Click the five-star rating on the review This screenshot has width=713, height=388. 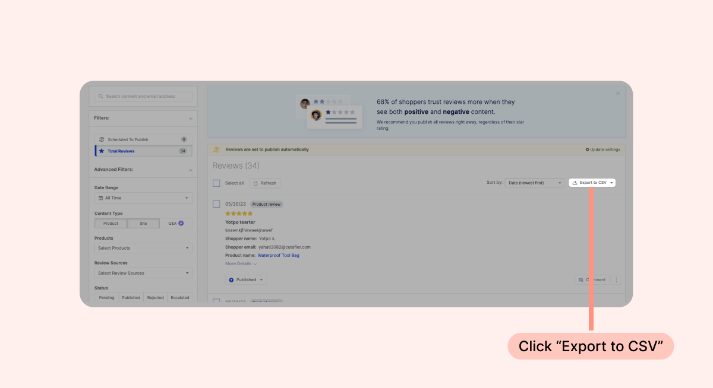point(239,214)
